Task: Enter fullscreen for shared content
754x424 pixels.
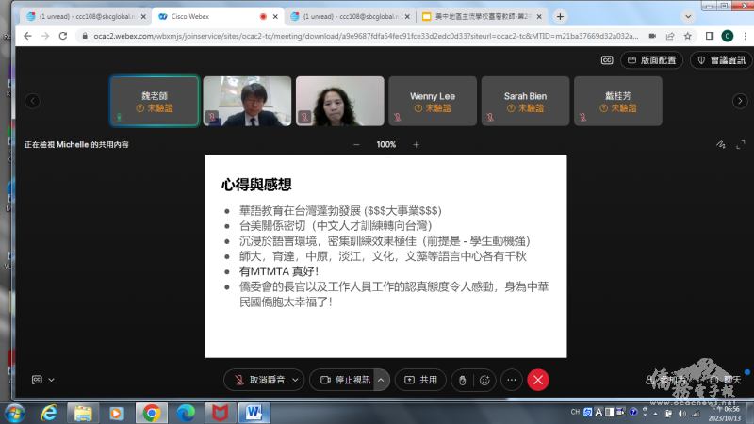Action: coord(741,145)
